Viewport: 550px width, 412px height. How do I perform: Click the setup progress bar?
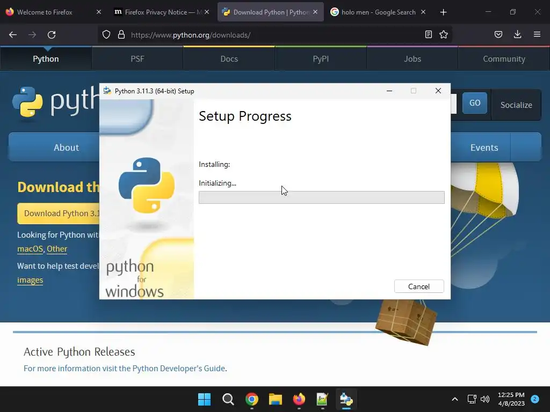point(321,197)
